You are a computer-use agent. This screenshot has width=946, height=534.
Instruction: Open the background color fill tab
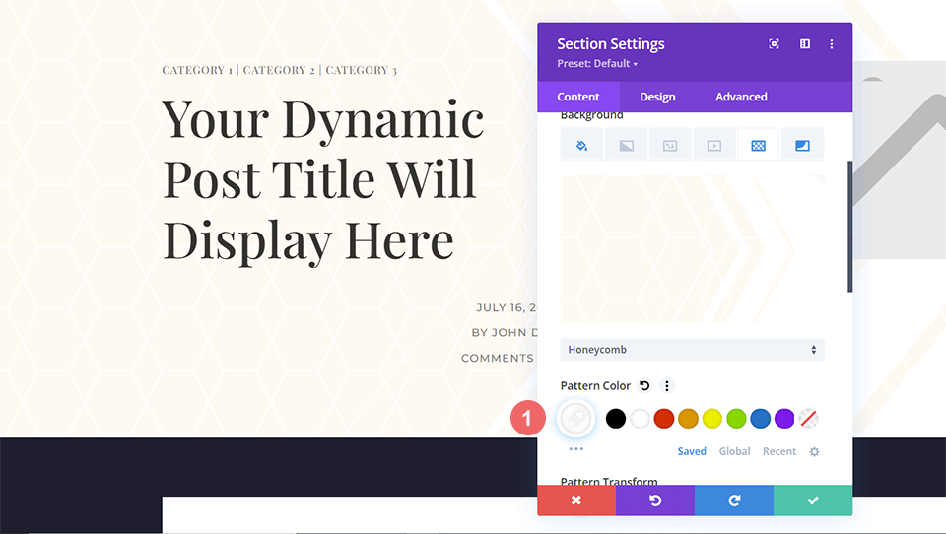click(x=581, y=145)
